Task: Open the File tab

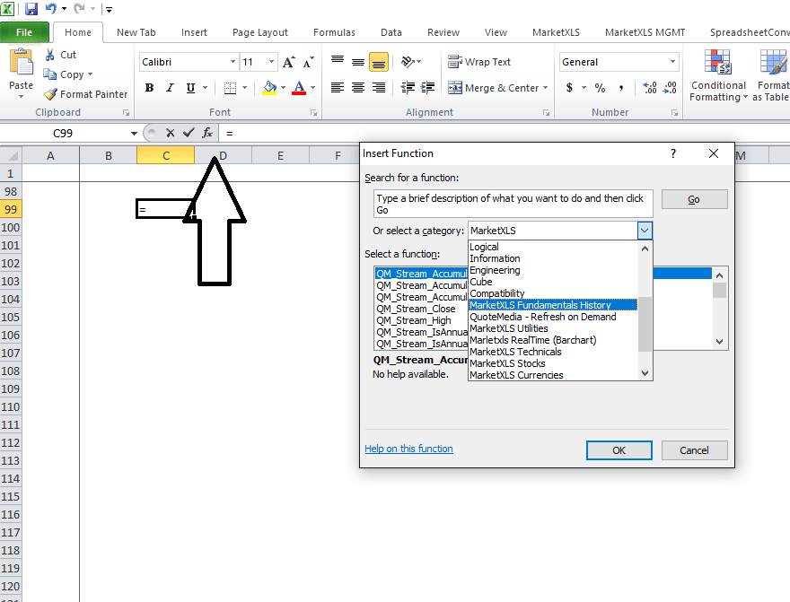Action: click(x=24, y=32)
